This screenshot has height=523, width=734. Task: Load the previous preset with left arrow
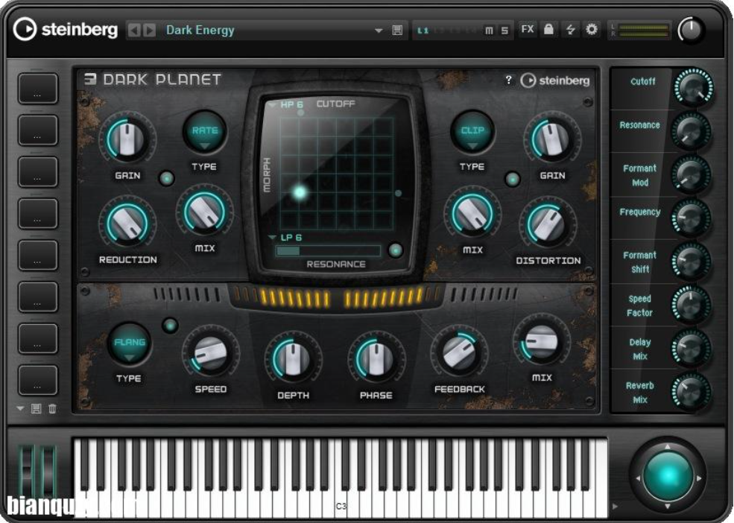(134, 31)
